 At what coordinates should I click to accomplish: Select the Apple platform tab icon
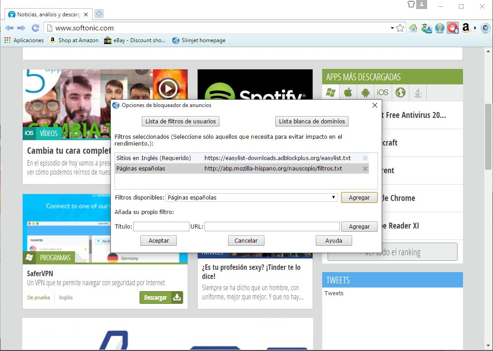pos(348,93)
